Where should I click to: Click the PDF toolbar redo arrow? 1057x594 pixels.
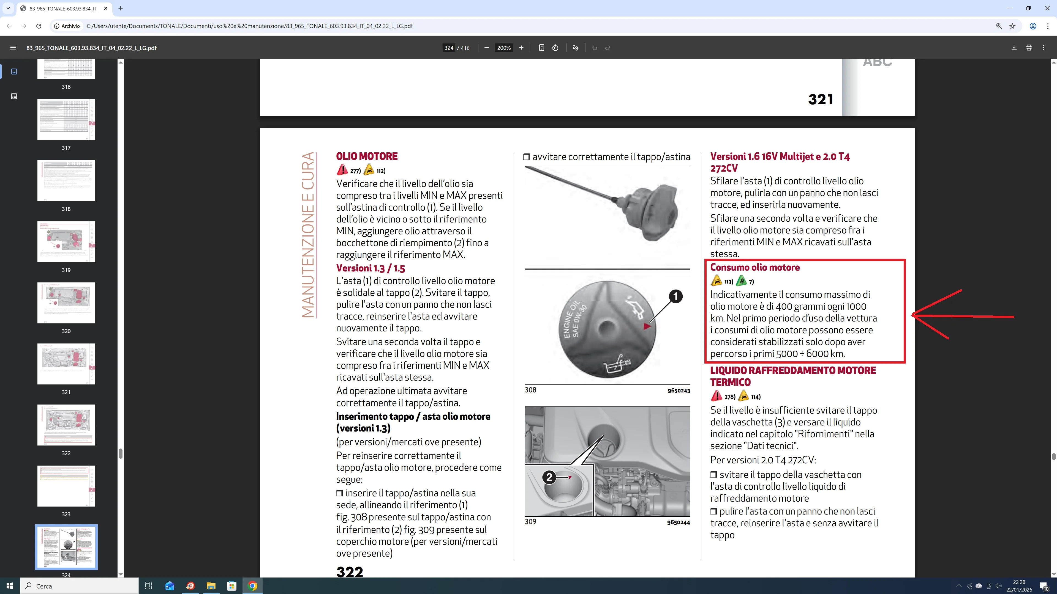(608, 48)
